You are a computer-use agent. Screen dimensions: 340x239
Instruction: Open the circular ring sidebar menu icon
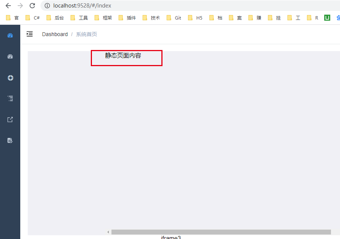tap(11, 78)
